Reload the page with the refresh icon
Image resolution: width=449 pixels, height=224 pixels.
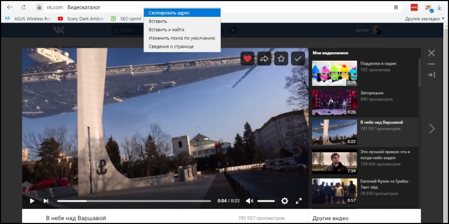pyautogui.click(x=24, y=7)
